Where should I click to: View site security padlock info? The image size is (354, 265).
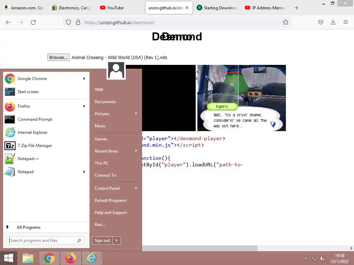point(78,22)
